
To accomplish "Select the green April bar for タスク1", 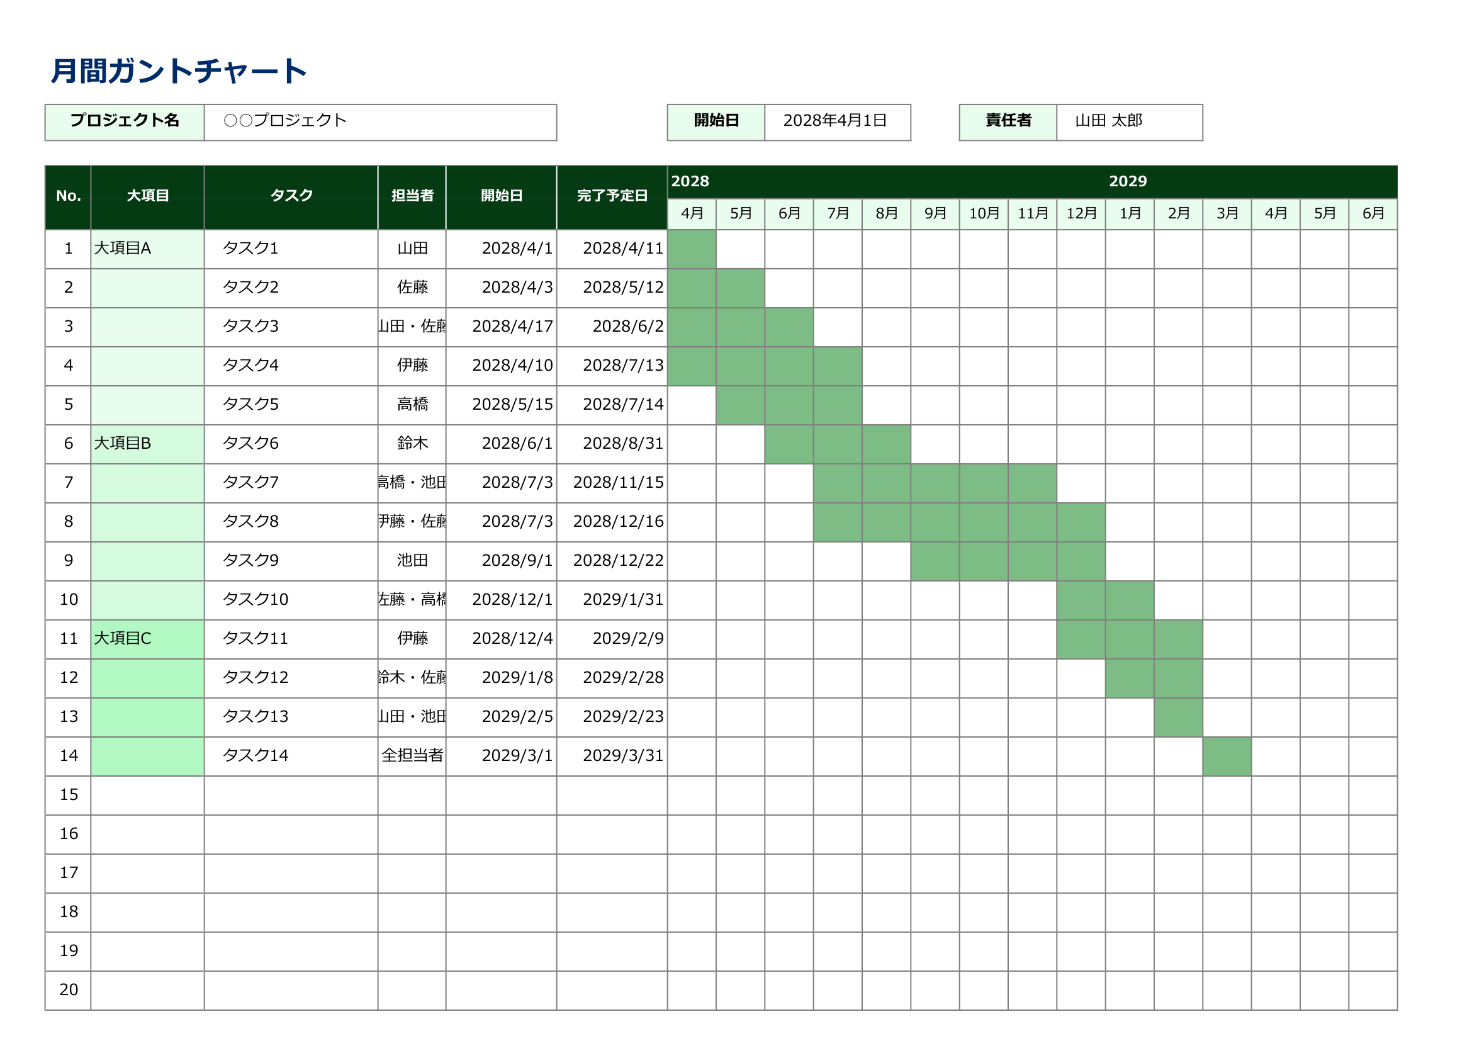I will 692,249.
